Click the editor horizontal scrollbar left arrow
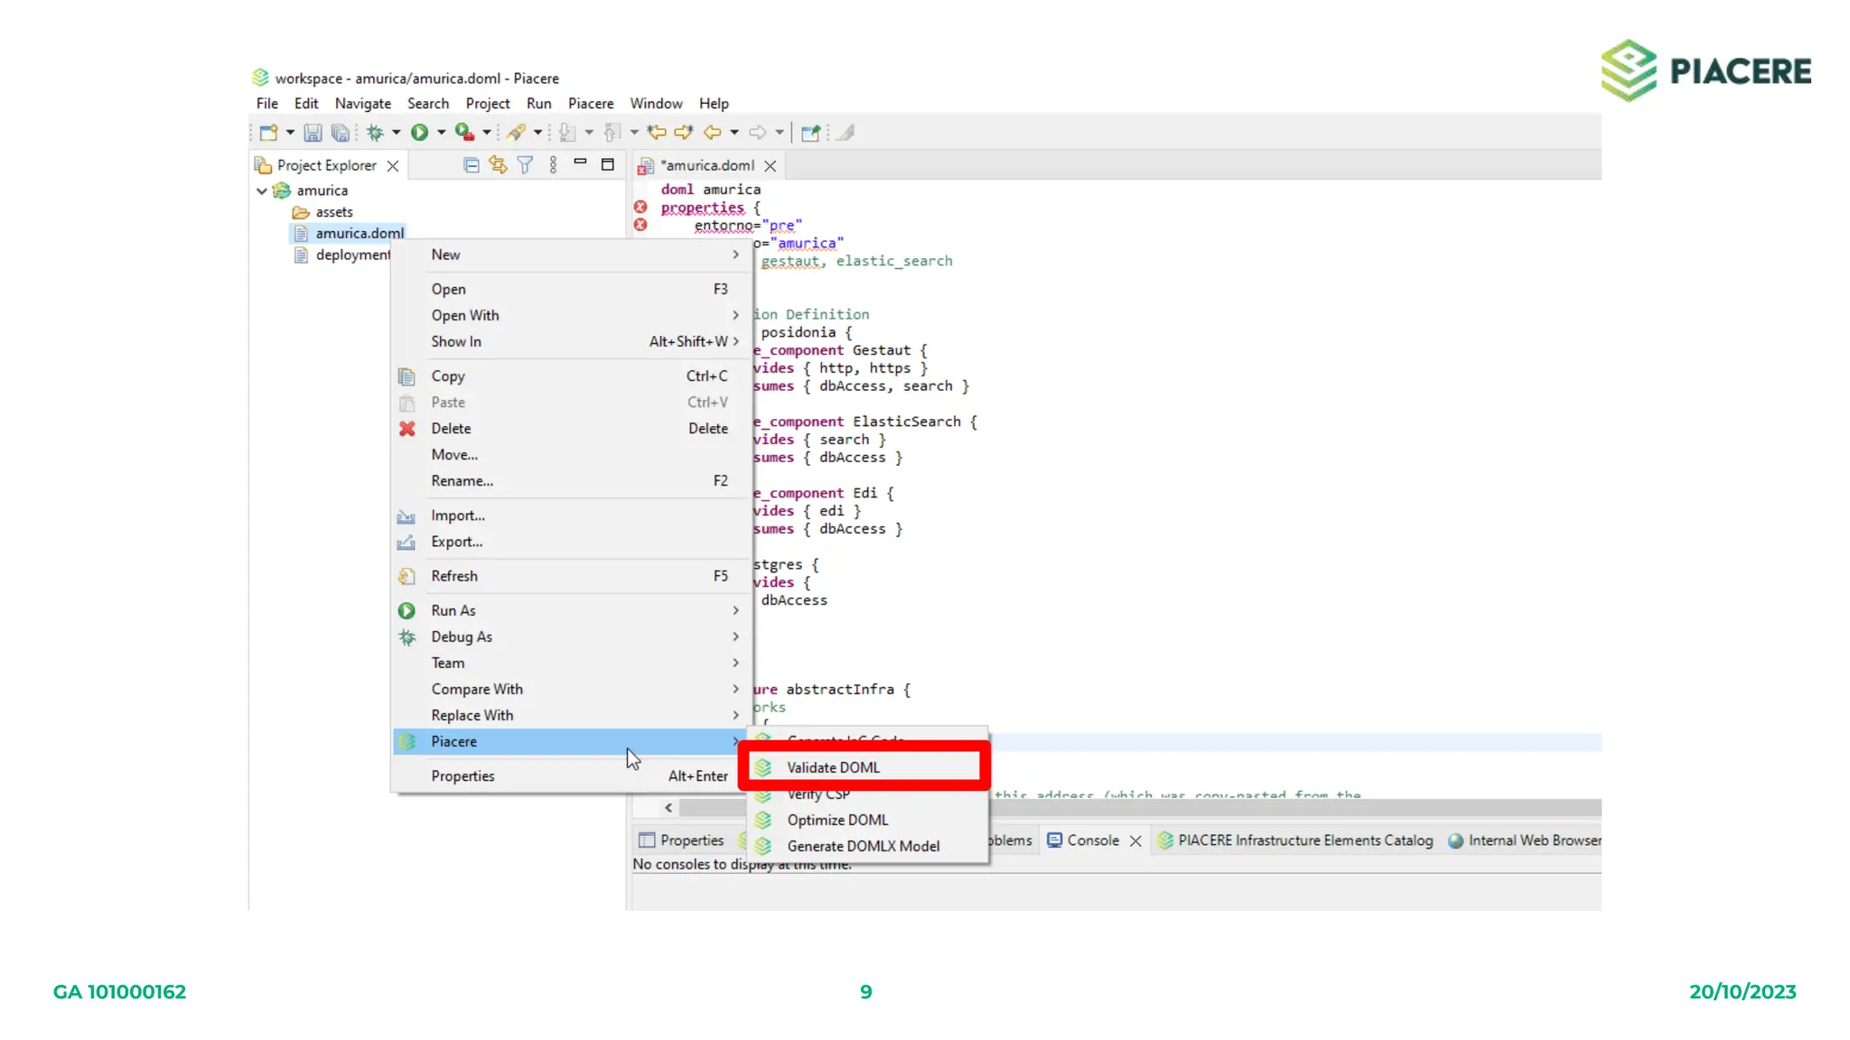 (x=668, y=808)
